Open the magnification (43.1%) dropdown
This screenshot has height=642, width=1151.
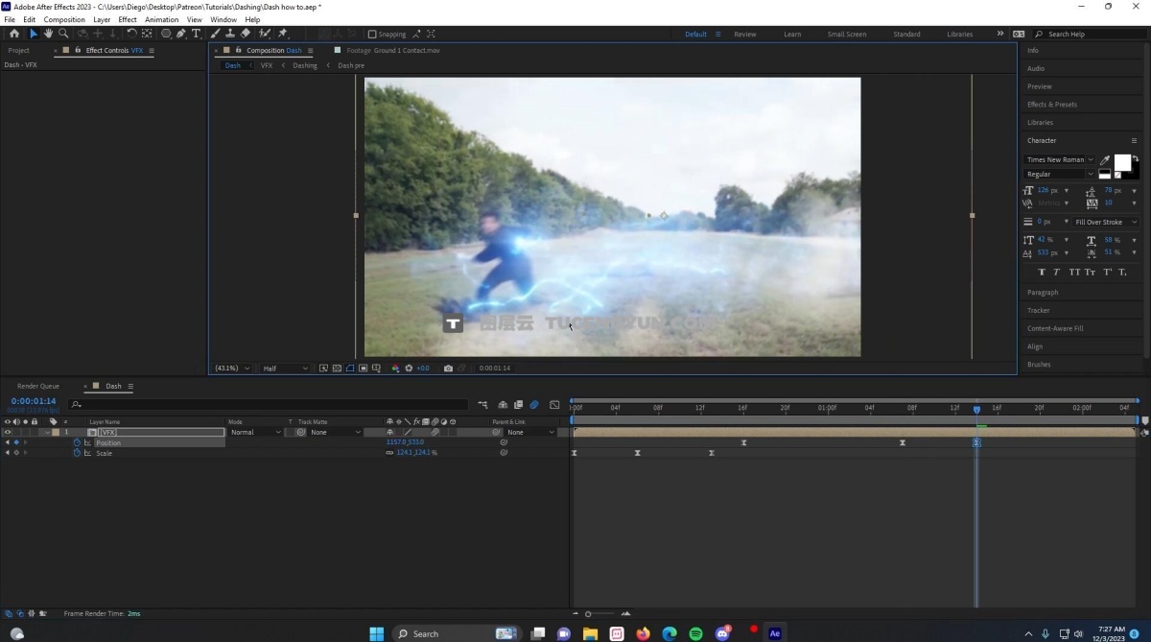[x=232, y=368]
